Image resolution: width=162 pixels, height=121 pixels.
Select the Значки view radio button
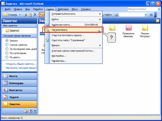7,41
